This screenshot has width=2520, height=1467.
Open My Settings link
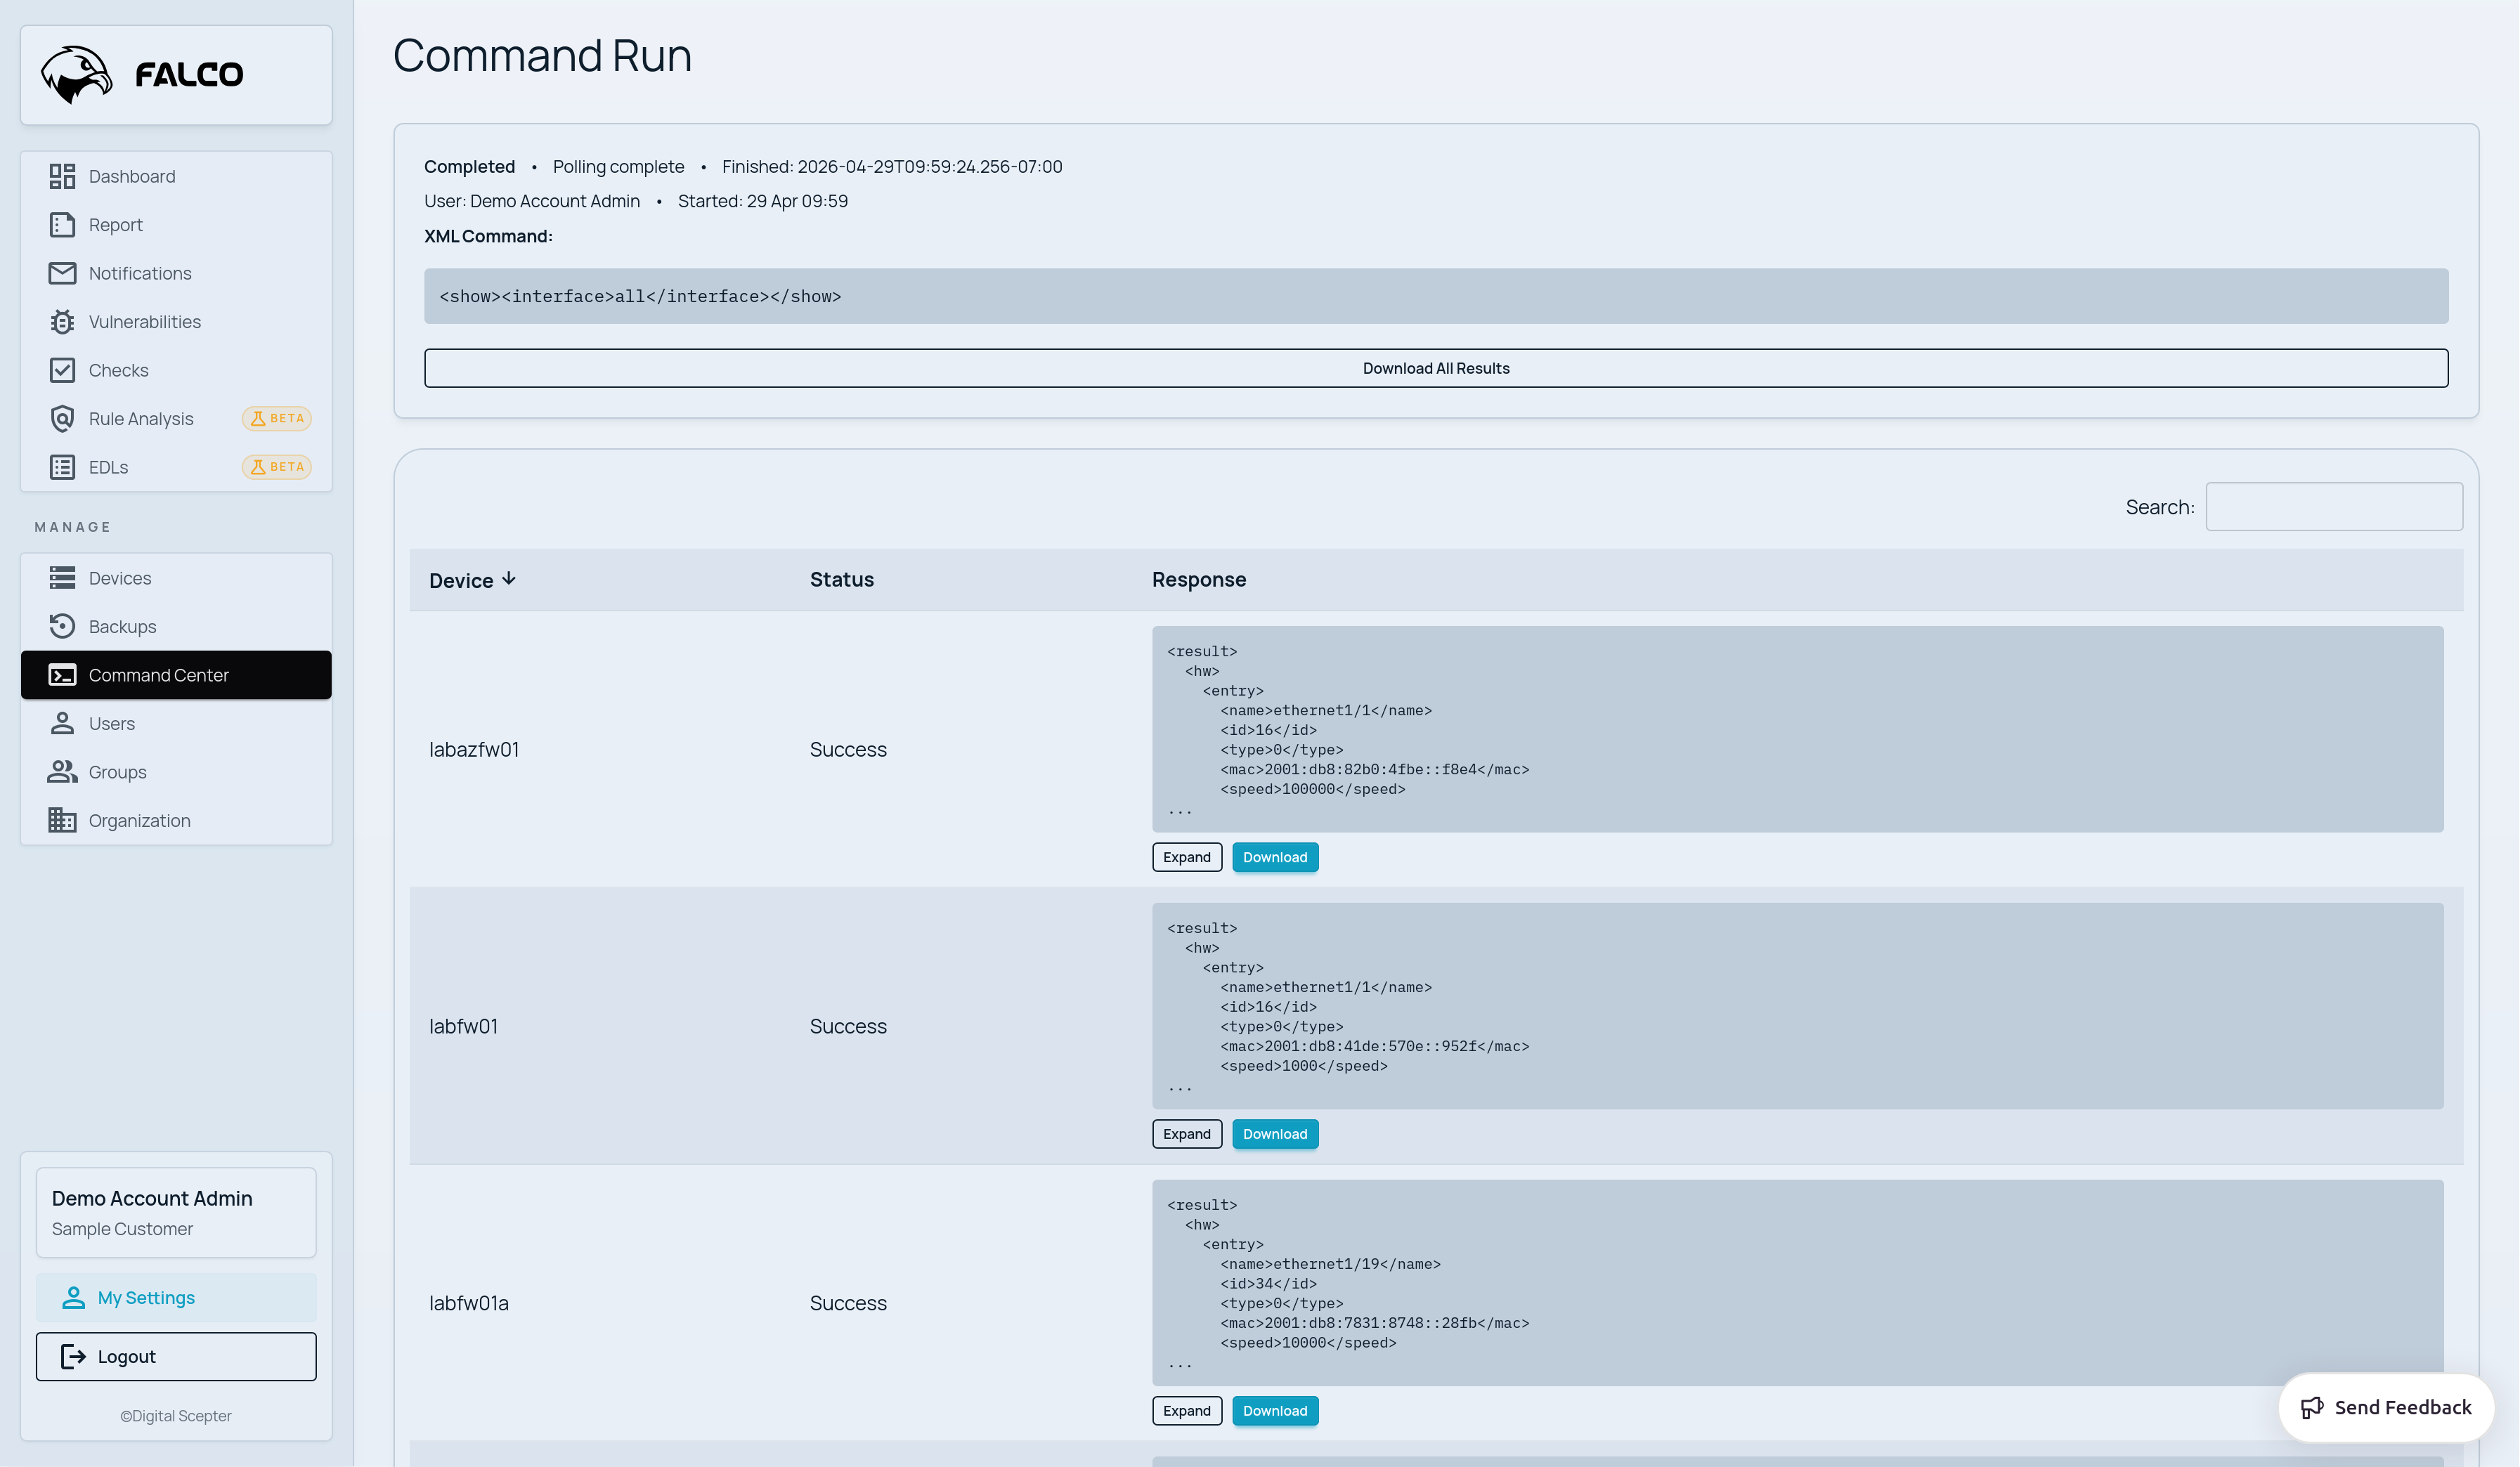coord(176,1298)
